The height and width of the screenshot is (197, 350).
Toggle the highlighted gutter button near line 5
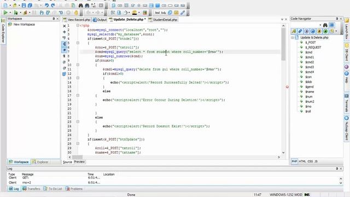(x=65, y=44)
